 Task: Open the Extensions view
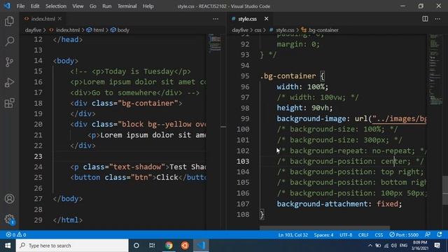click(x=9, y=103)
